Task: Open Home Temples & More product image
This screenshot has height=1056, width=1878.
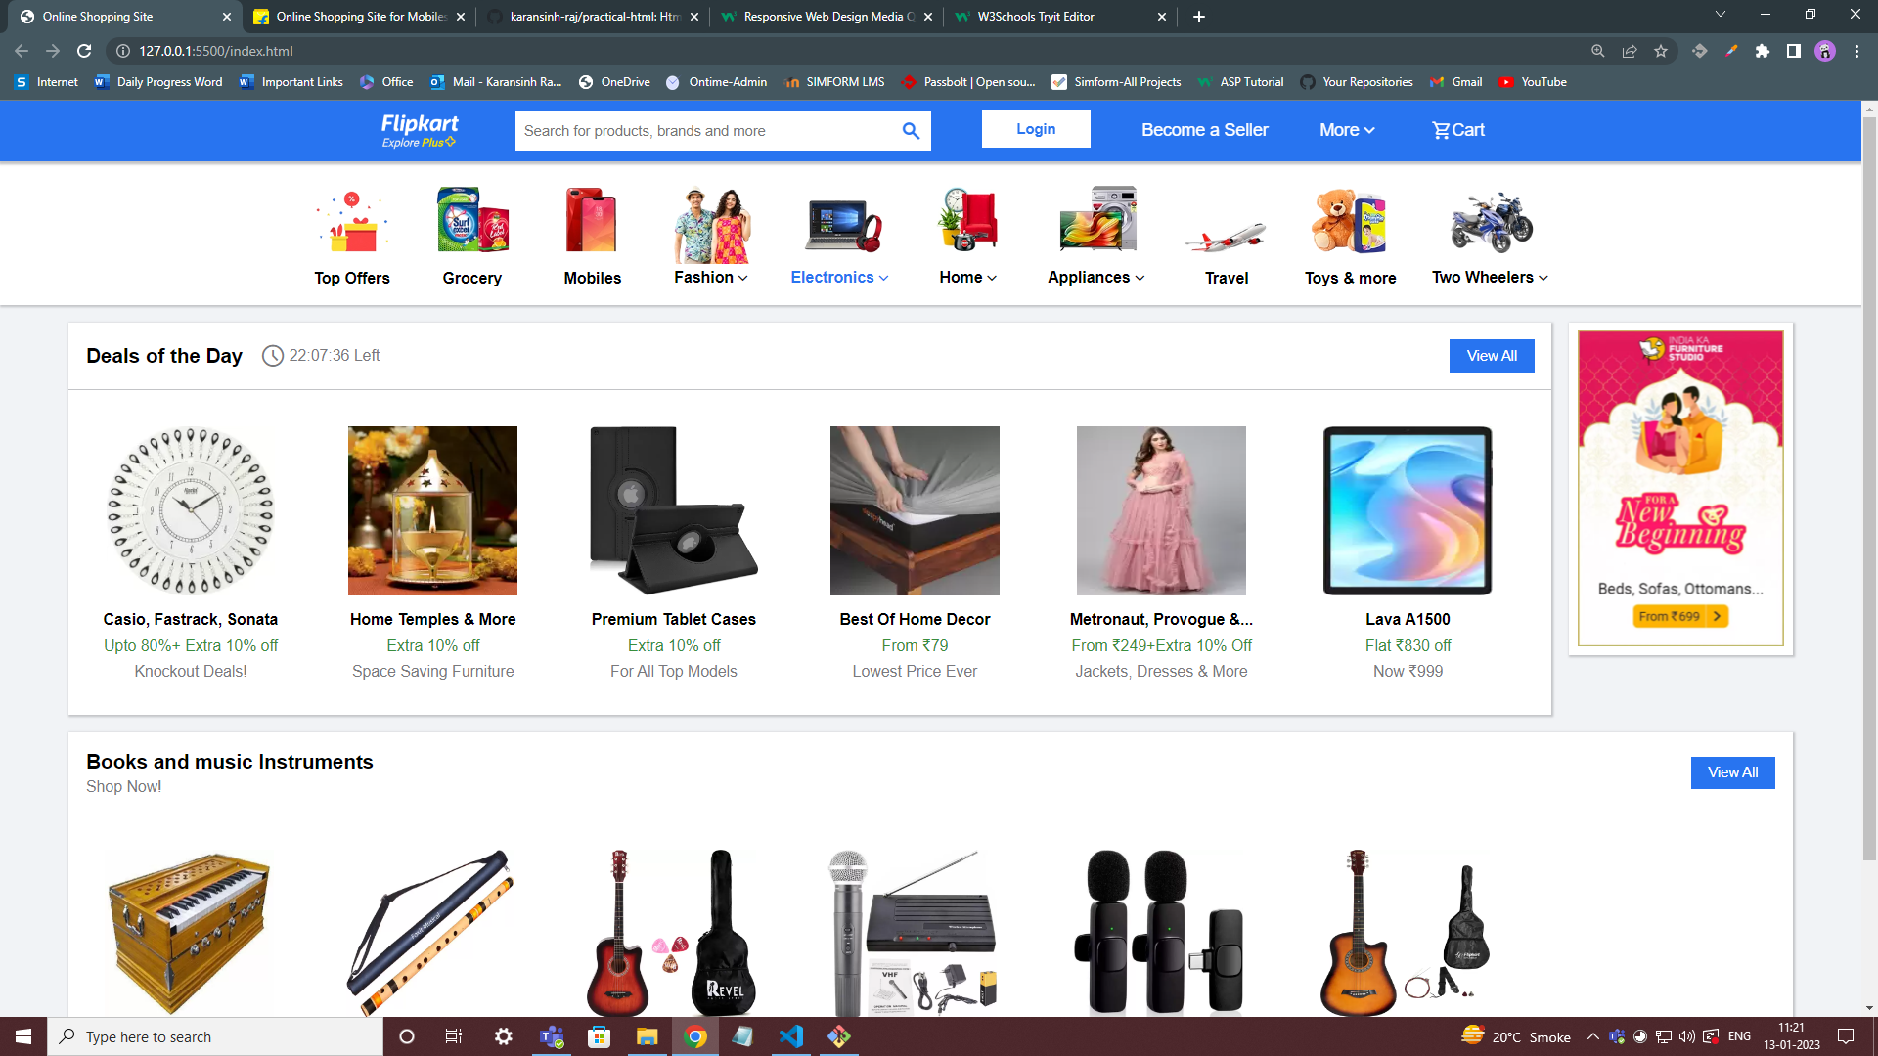Action: tap(432, 510)
